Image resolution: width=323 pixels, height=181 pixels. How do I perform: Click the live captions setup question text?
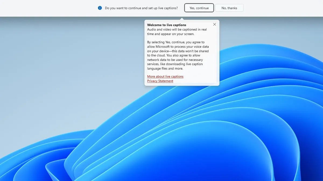point(141,8)
